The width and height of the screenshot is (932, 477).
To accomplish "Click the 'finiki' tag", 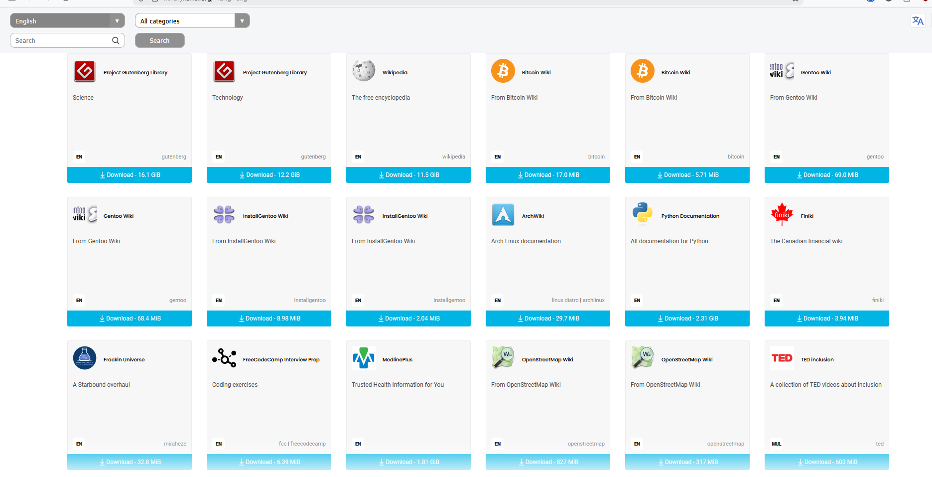I will pos(878,300).
